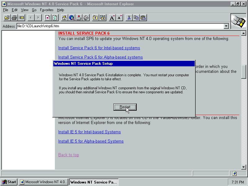The width and height of the screenshot is (248, 186).
Task: Open the File menu
Action: point(6,10)
